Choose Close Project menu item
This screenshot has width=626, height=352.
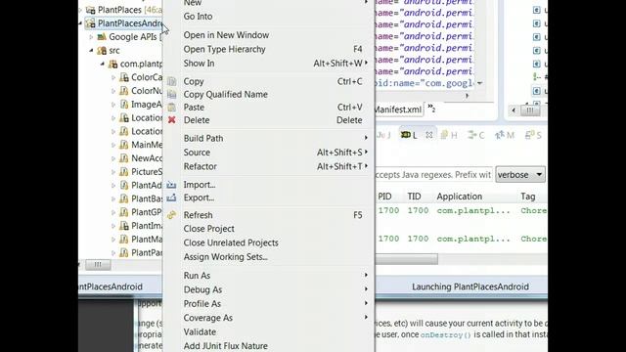point(269,229)
